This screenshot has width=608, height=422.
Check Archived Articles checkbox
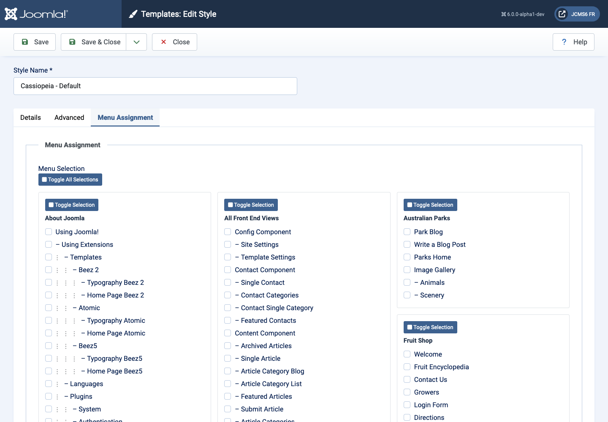click(x=228, y=346)
